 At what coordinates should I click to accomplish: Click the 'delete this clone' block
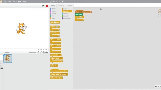coord(56,78)
